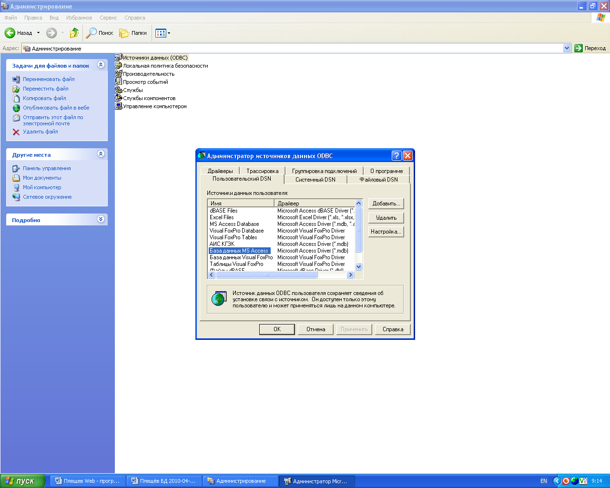Click the Forward arrow icon in toolbar
This screenshot has height=488, width=610.
51,33
